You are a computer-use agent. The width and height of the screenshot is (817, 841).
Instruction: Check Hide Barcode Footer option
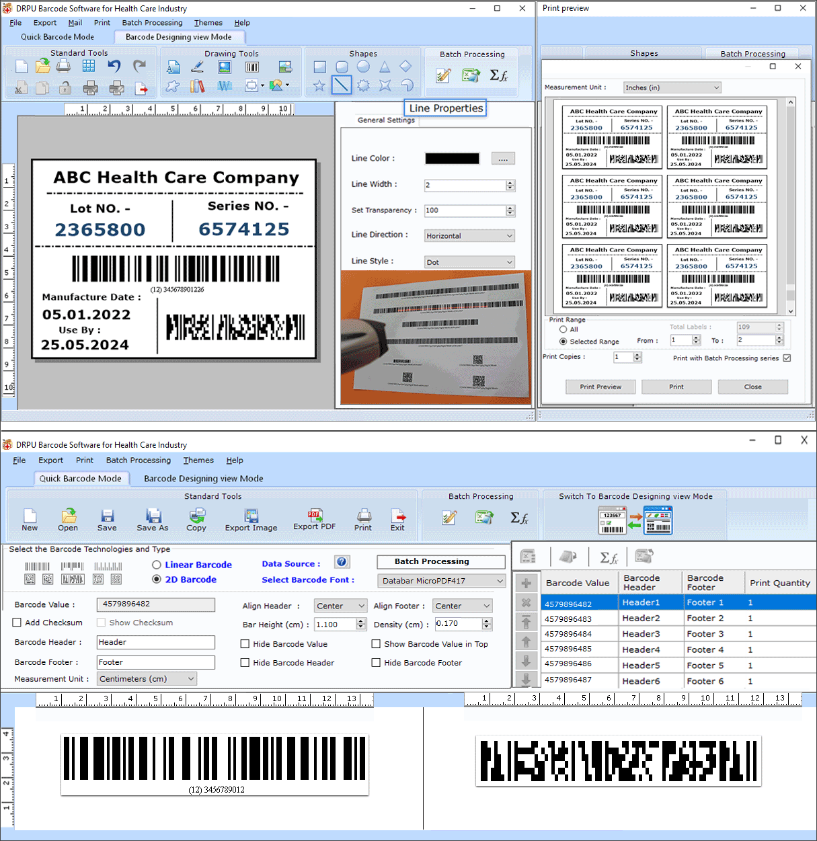click(376, 663)
